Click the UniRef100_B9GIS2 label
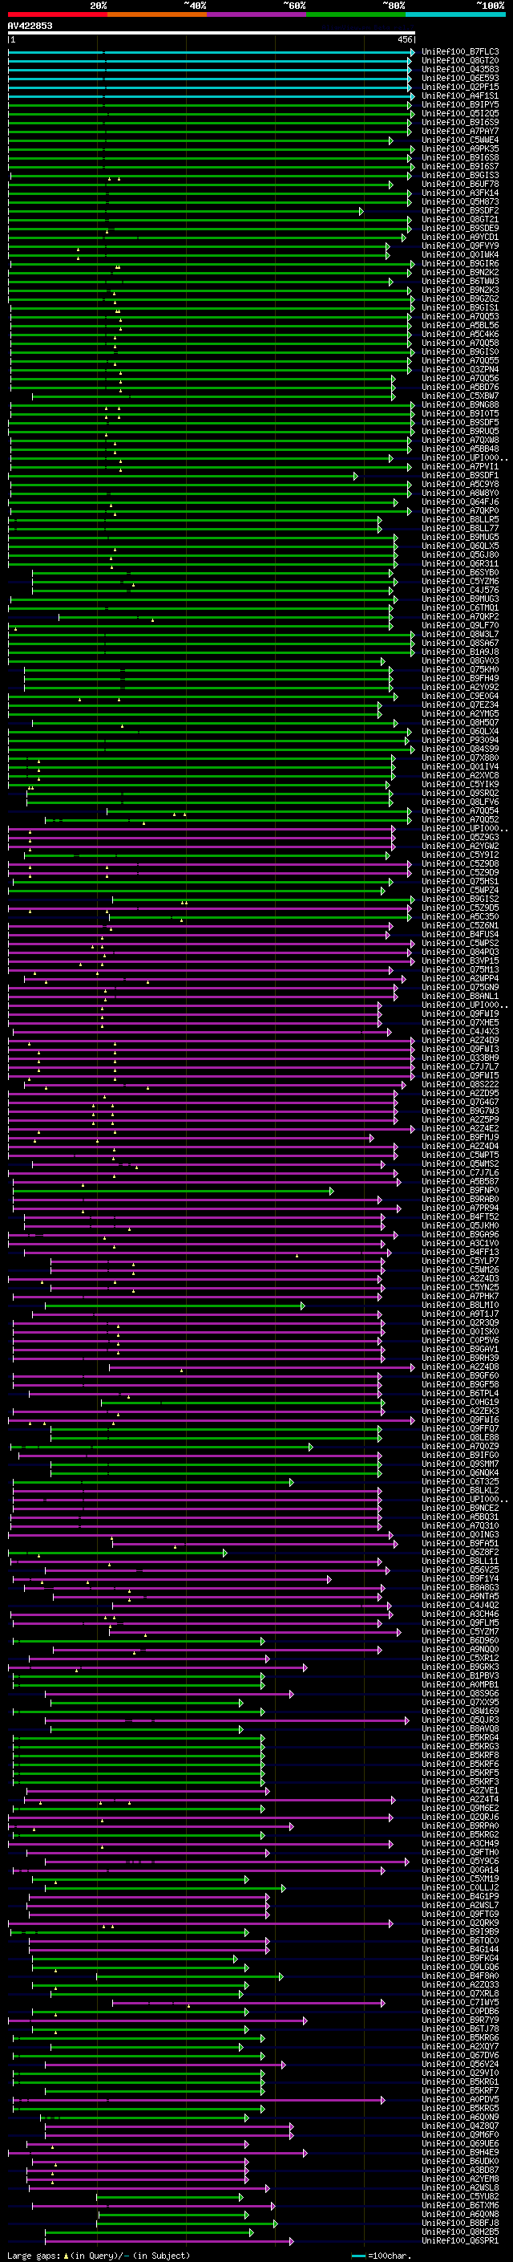Screen dimensions: 513x2262 (x=460, y=900)
